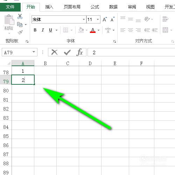175x175 pixels.
Task: Expand the phonetic guide dropdown arrow
Action: tap(113, 30)
